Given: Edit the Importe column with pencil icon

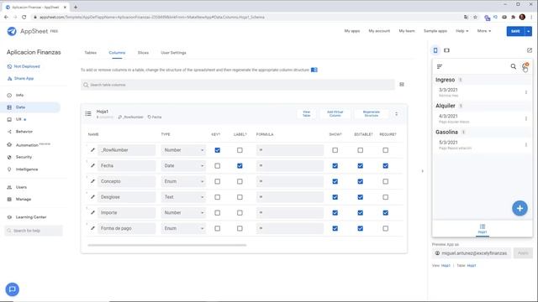Looking at the screenshot, I should click(x=92, y=212).
